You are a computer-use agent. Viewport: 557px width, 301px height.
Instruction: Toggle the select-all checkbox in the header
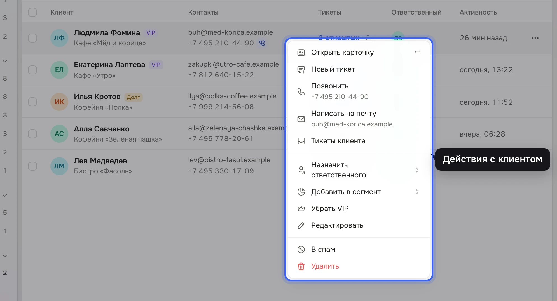point(32,12)
